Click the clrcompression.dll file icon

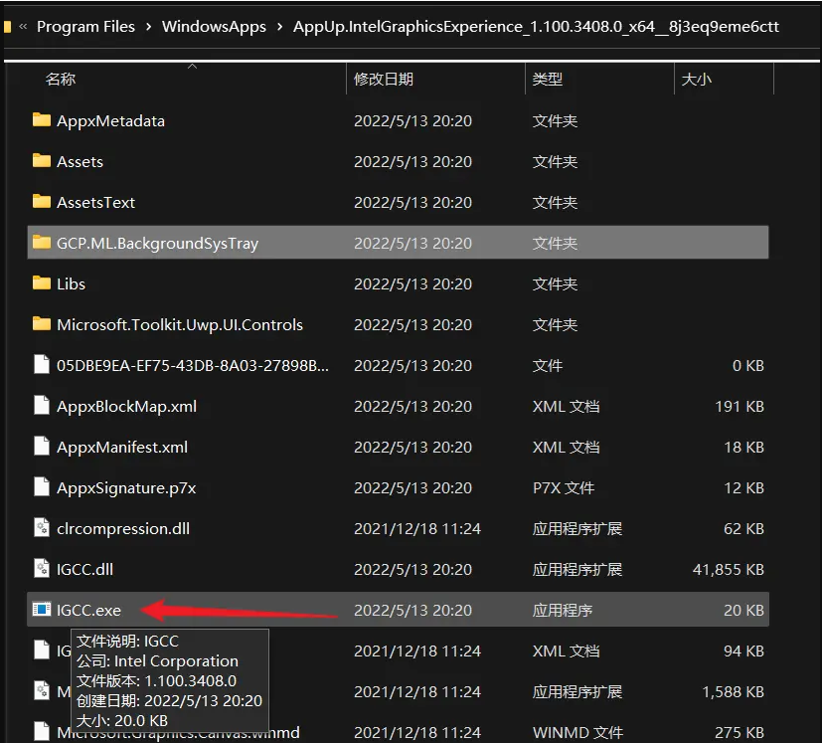42,528
